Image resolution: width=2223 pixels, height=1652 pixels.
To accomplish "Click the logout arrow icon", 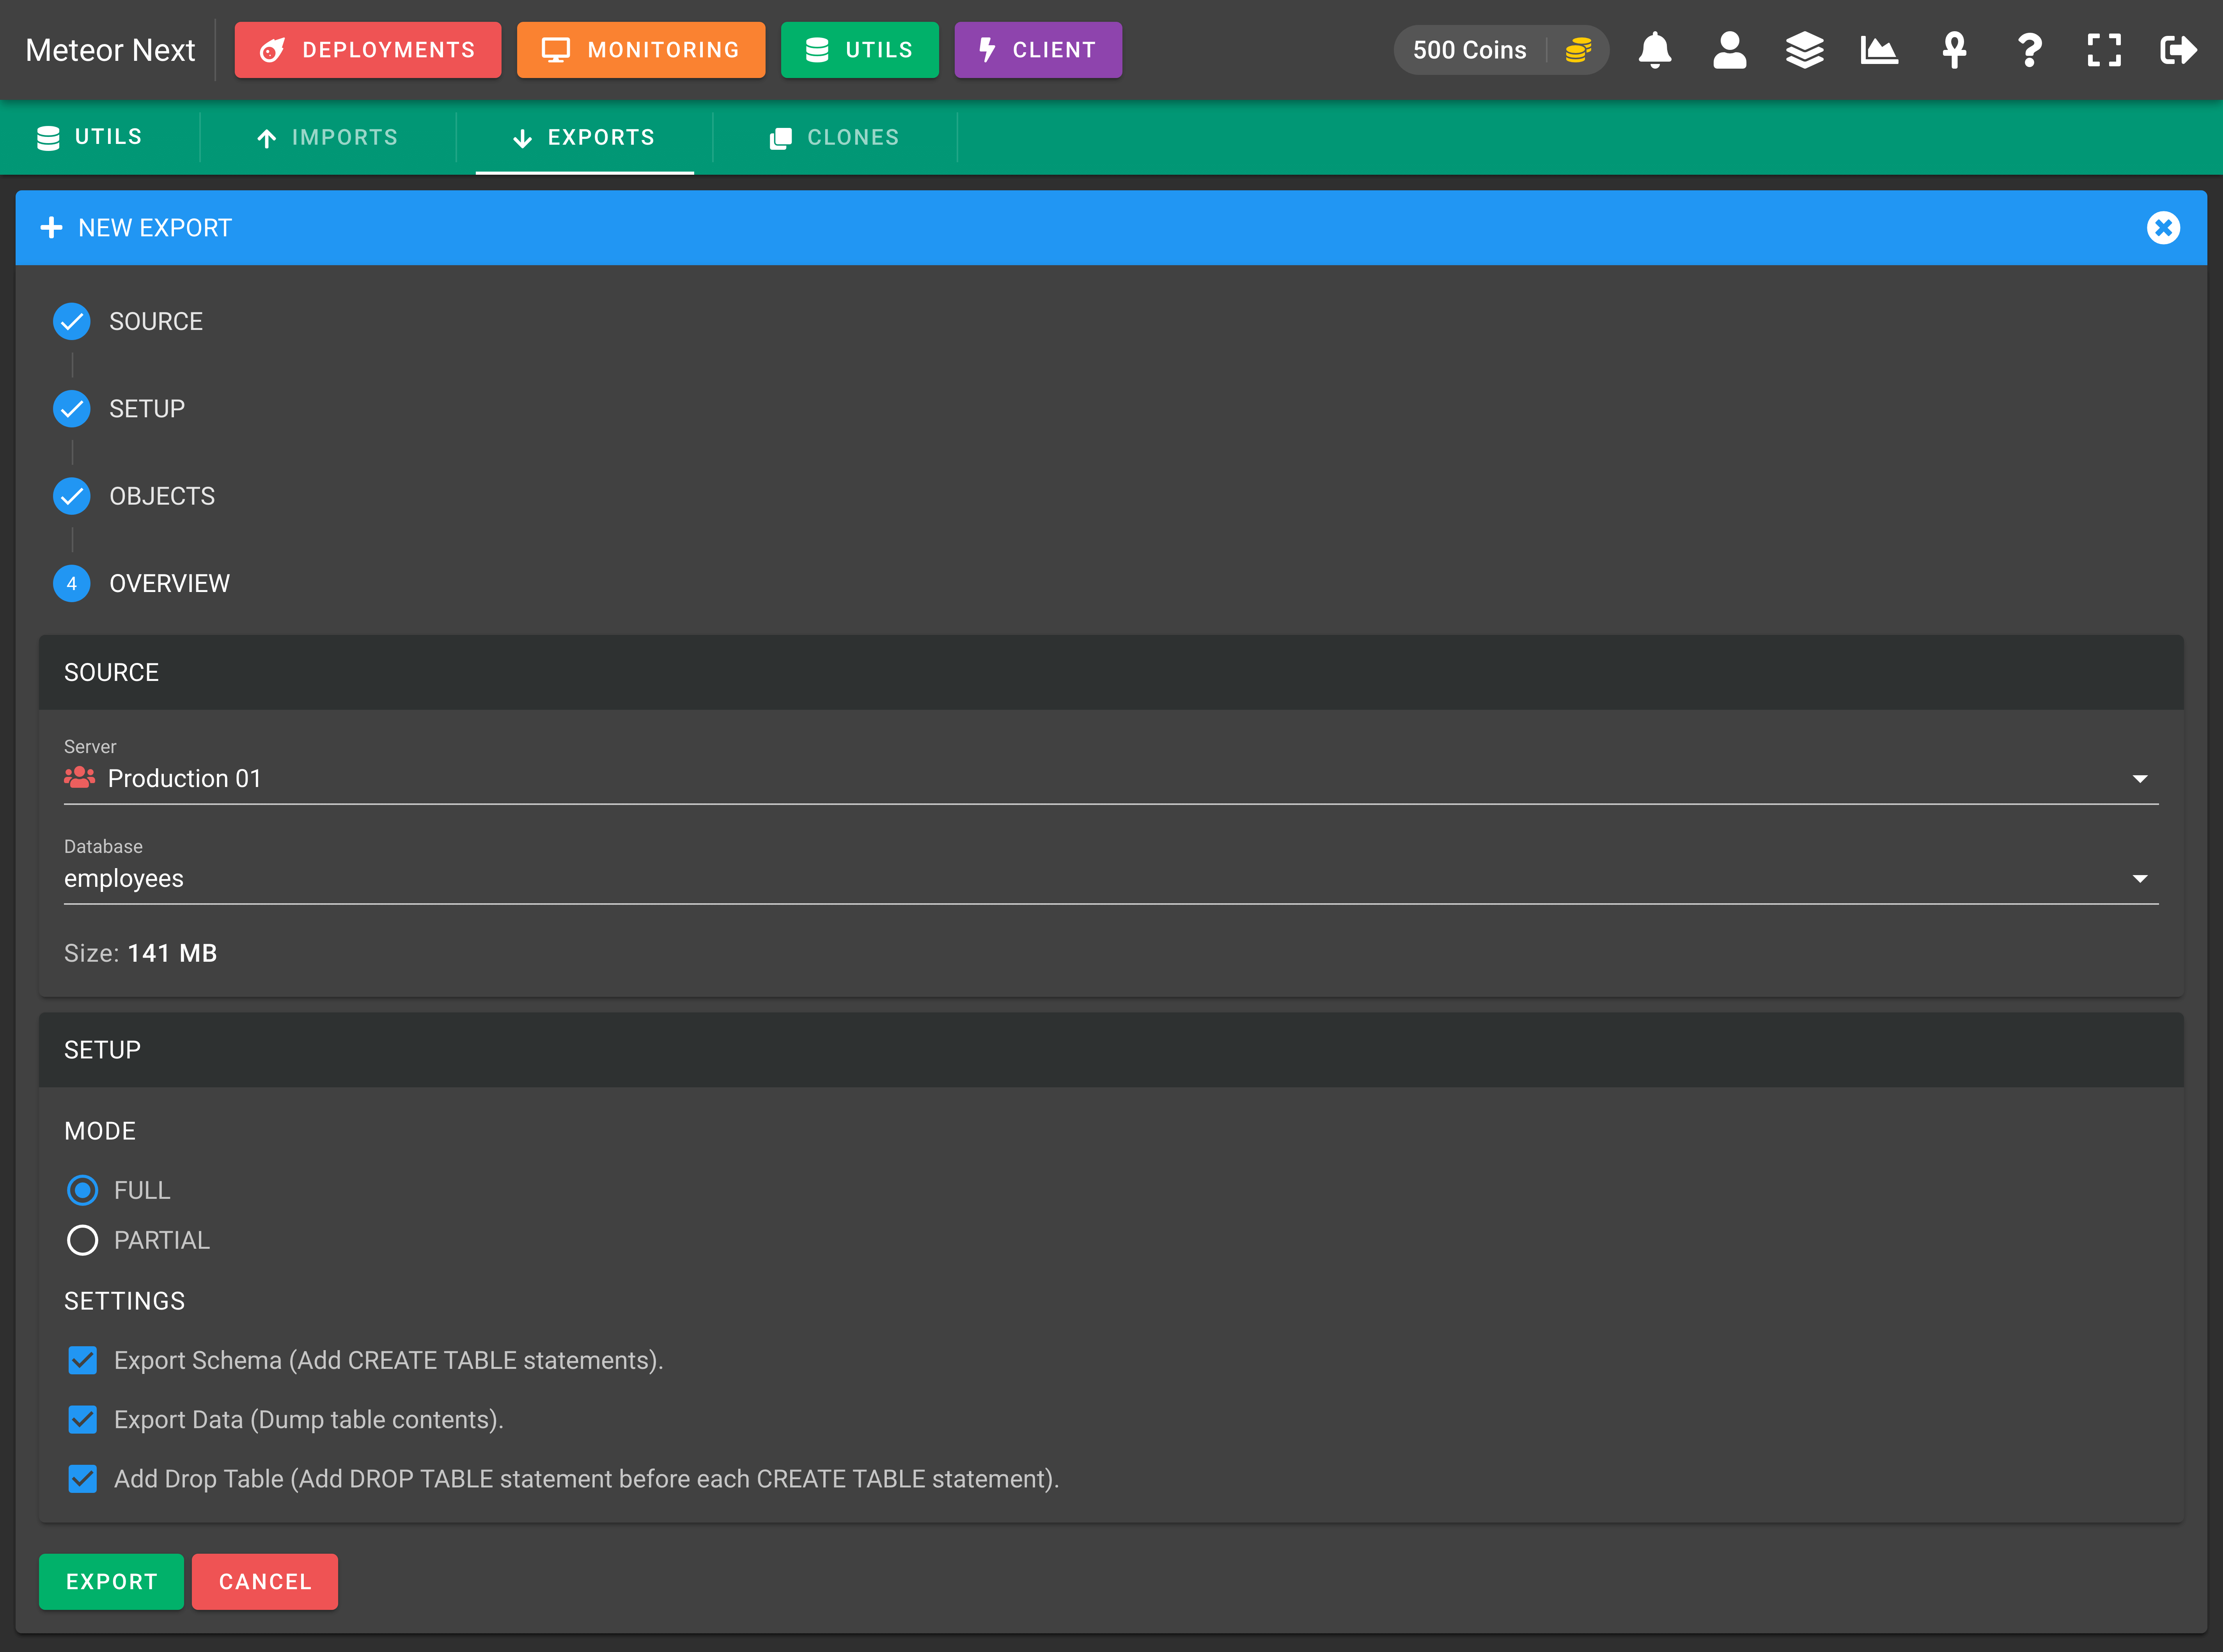I will tap(2178, 50).
